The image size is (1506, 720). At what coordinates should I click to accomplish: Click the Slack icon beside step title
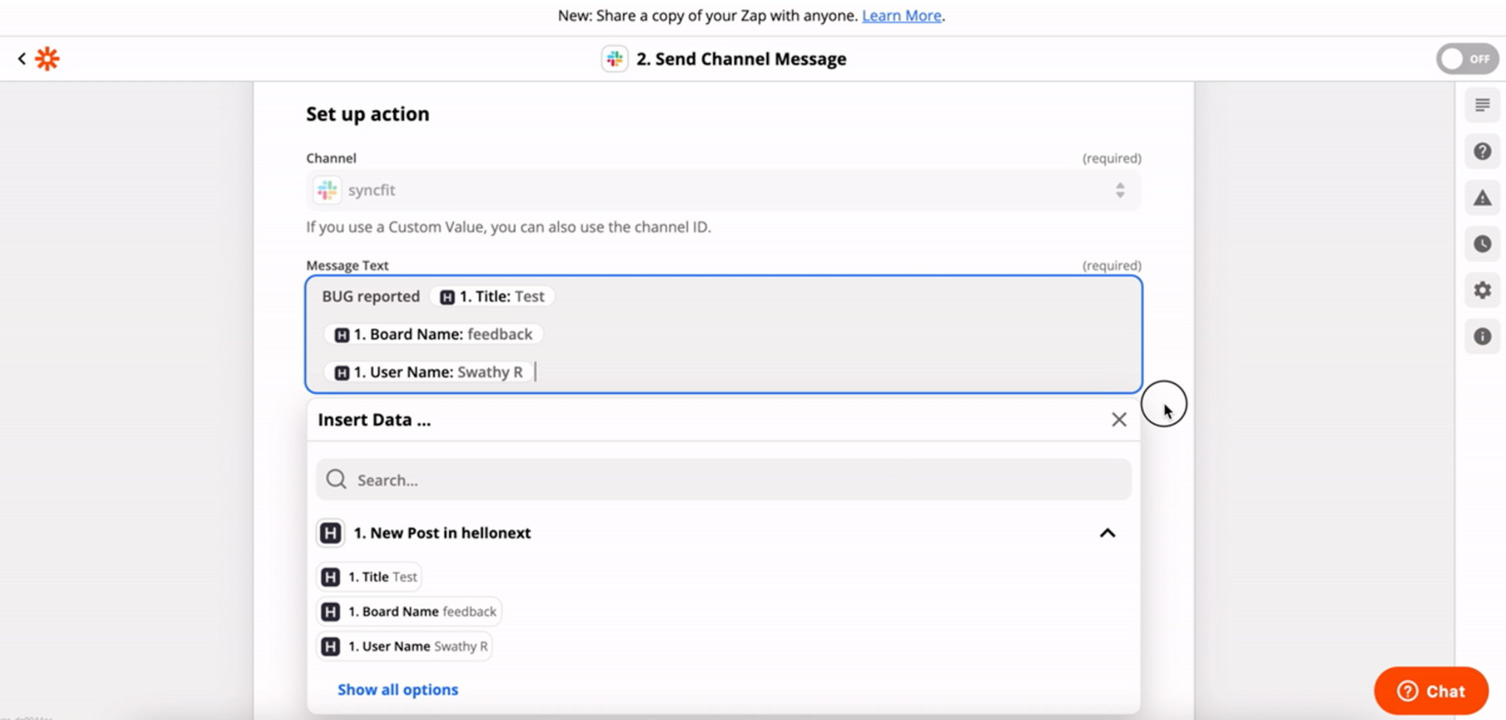pyautogui.click(x=615, y=59)
